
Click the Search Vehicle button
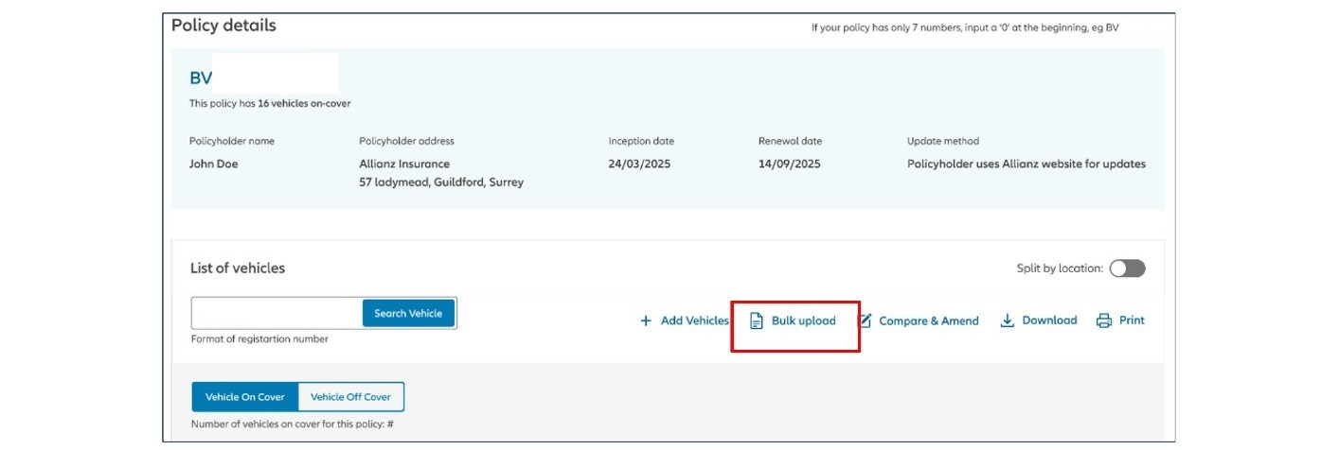tap(408, 313)
